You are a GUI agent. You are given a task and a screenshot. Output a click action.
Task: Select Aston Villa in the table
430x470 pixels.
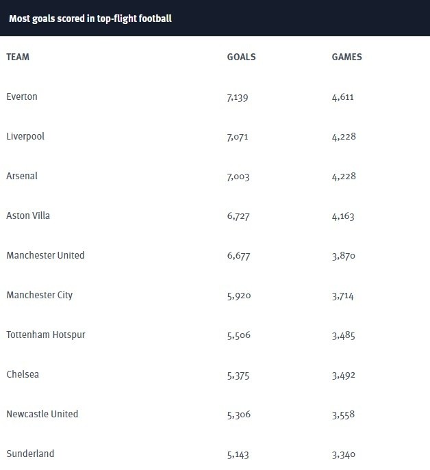coord(28,216)
